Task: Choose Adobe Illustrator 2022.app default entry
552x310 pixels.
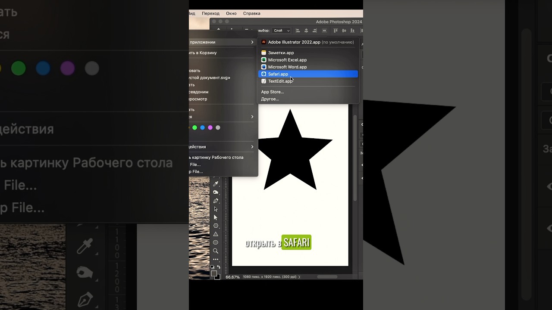Action: (308, 42)
